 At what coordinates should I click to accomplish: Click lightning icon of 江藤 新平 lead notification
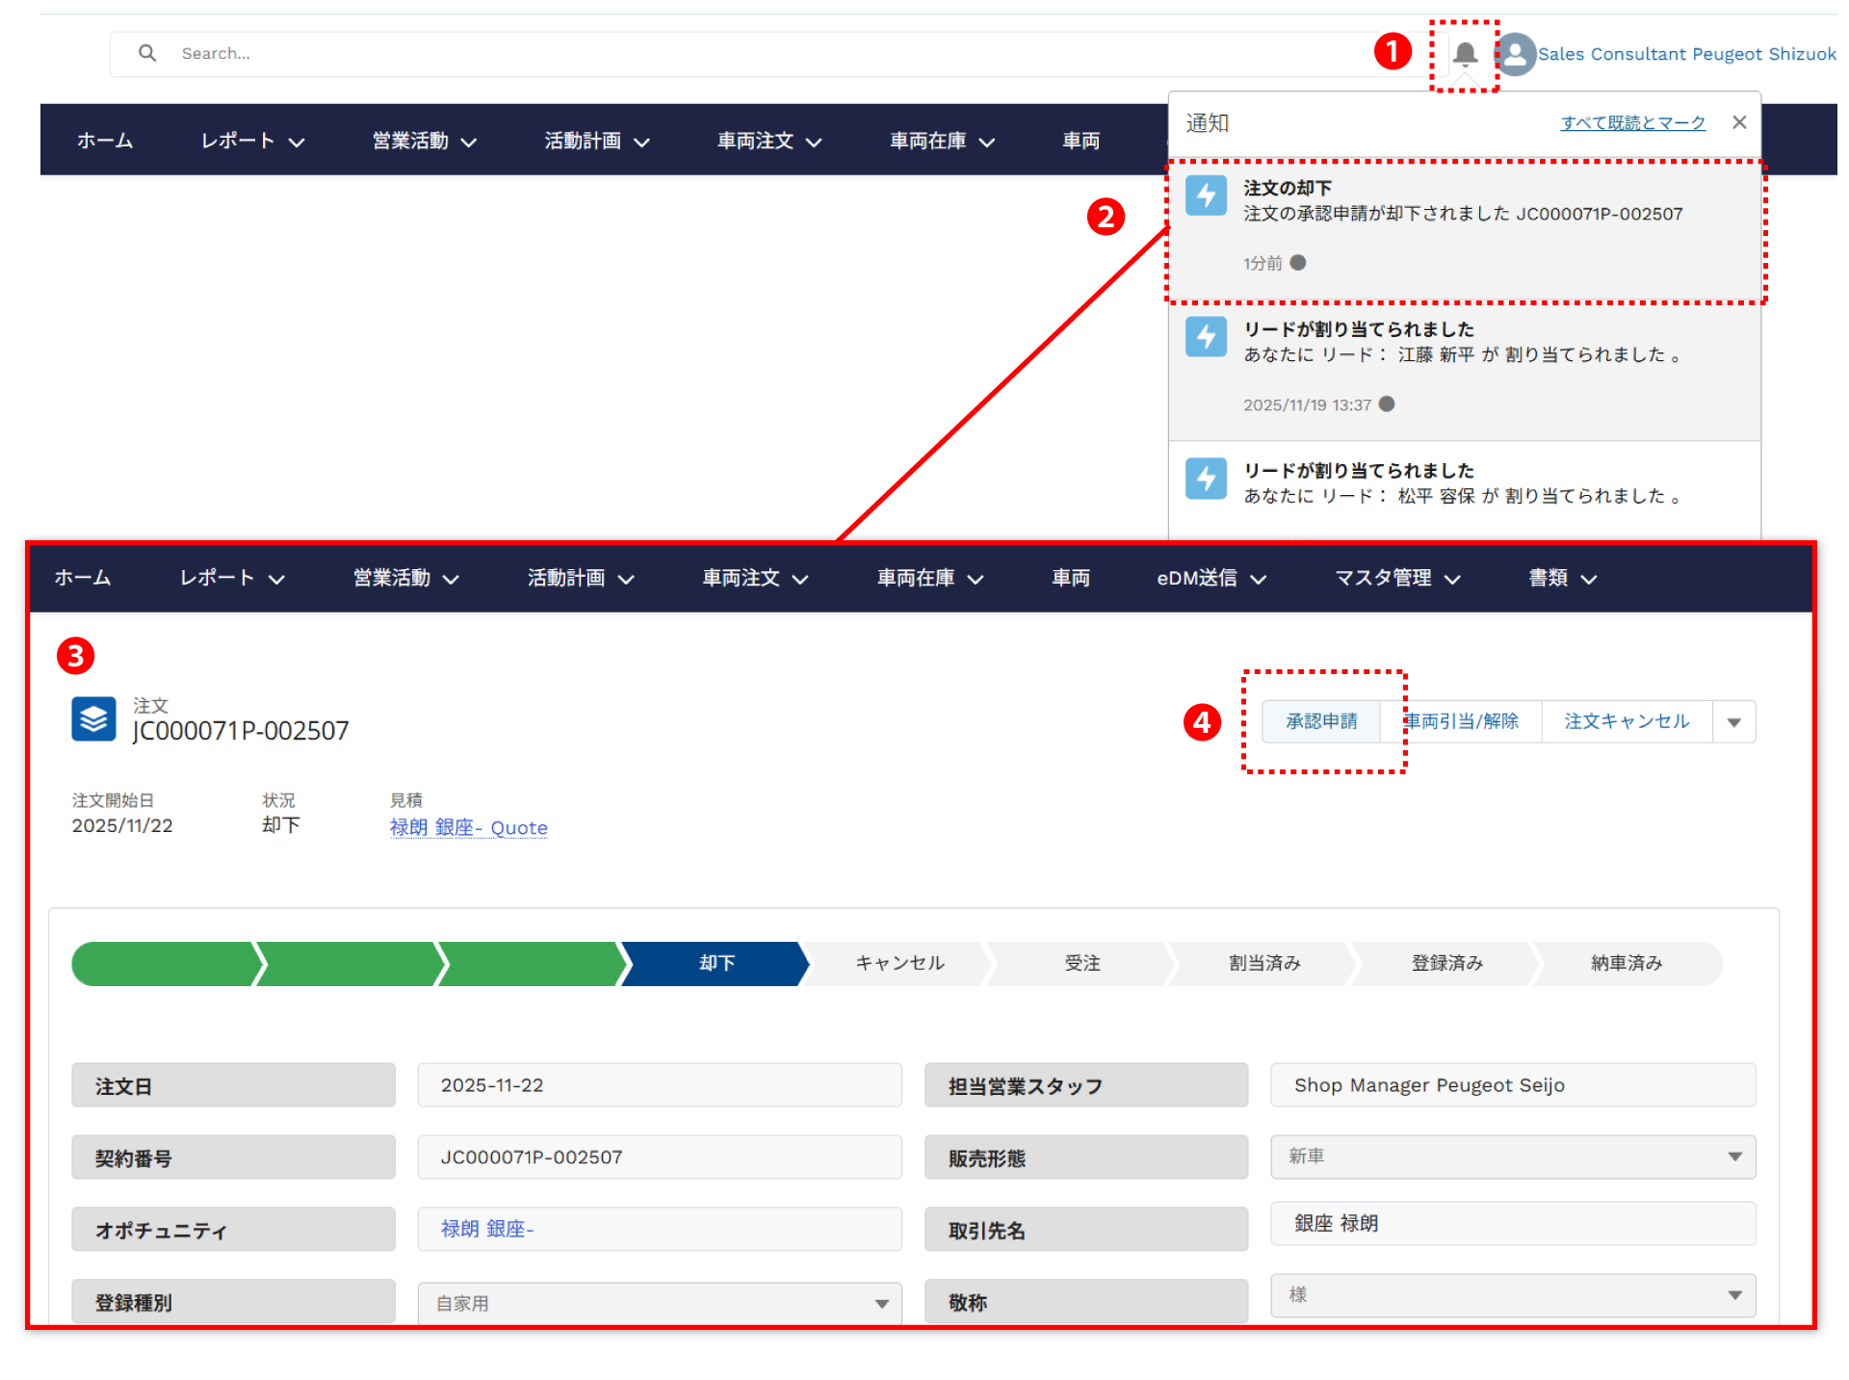tap(1206, 337)
